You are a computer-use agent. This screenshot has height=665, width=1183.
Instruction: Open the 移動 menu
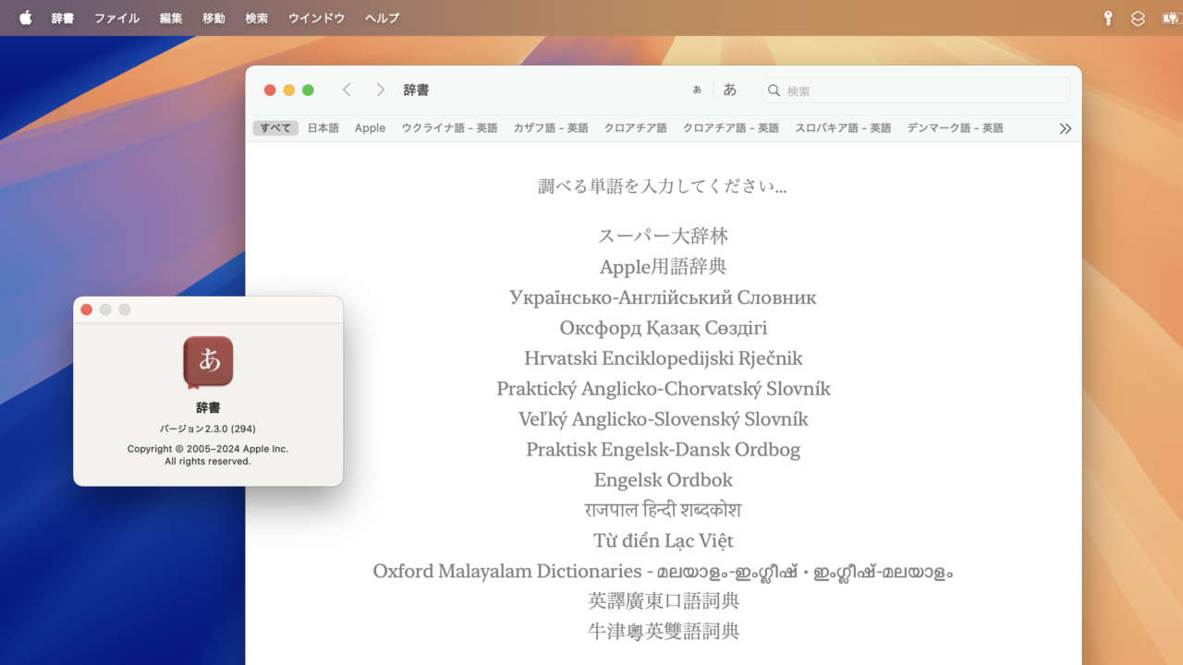click(x=213, y=18)
